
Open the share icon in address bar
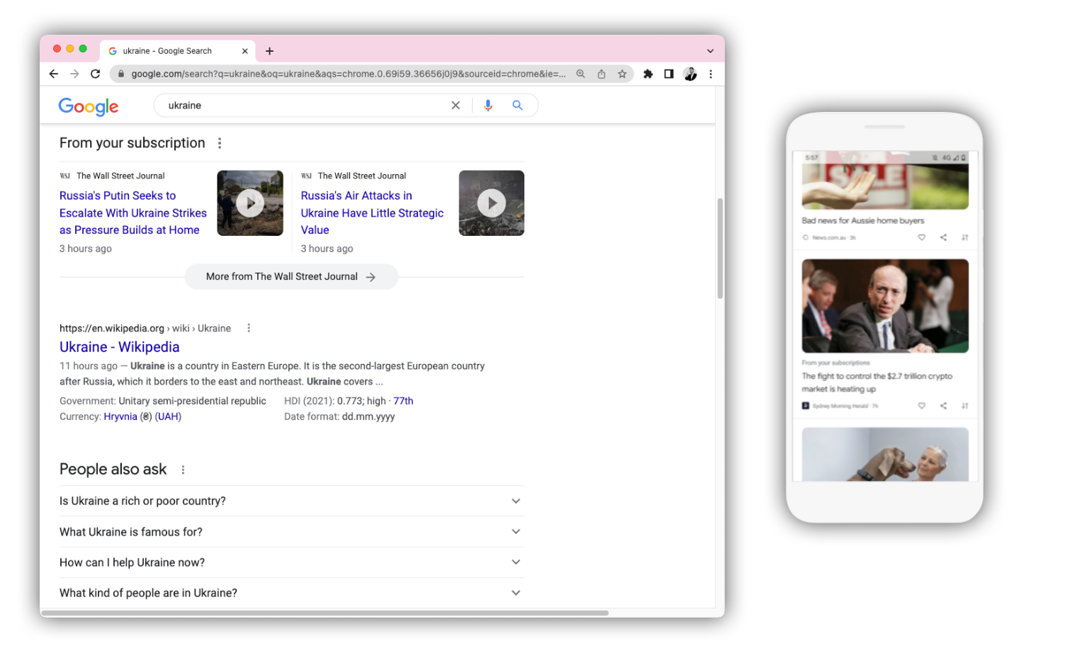[601, 74]
